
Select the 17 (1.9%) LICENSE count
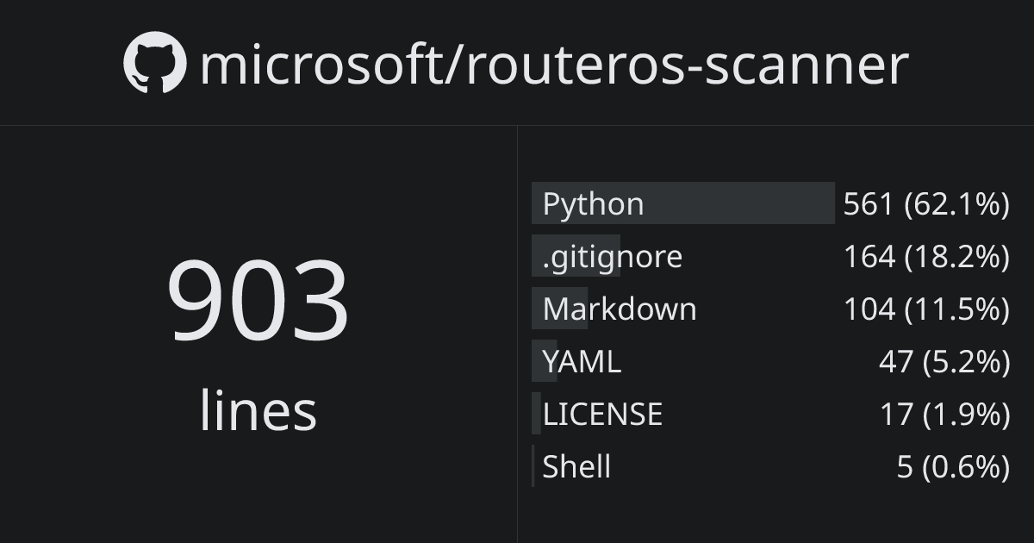(944, 414)
